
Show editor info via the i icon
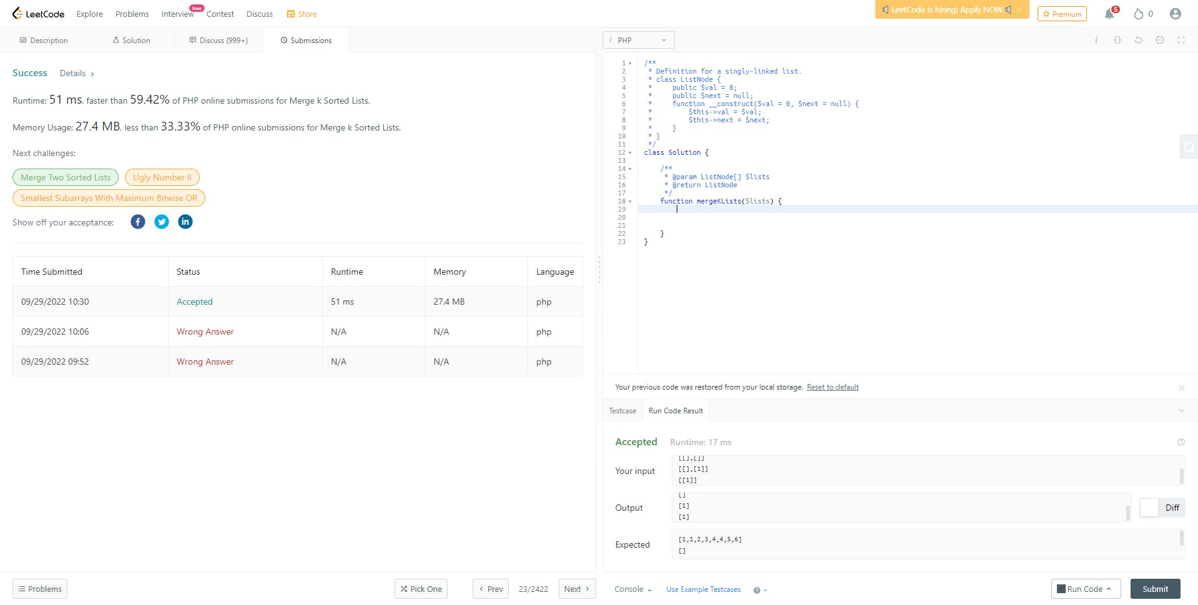coord(1096,40)
